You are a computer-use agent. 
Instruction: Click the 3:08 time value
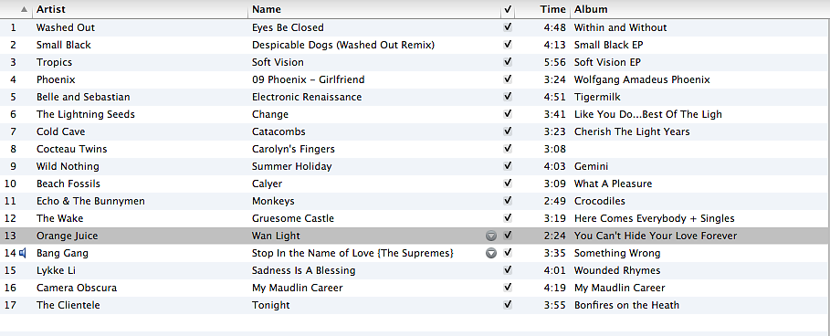point(555,149)
